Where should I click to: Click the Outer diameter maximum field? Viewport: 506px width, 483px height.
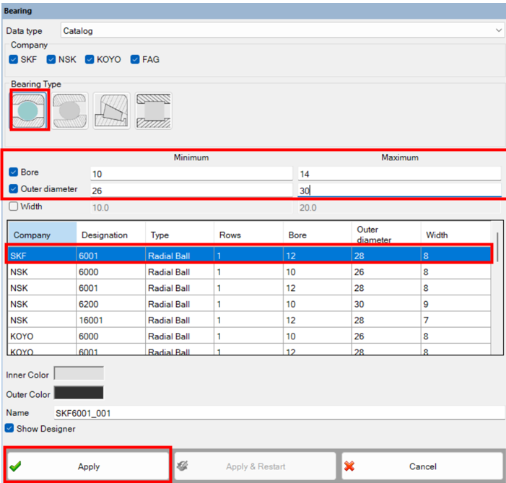coord(399,191)
